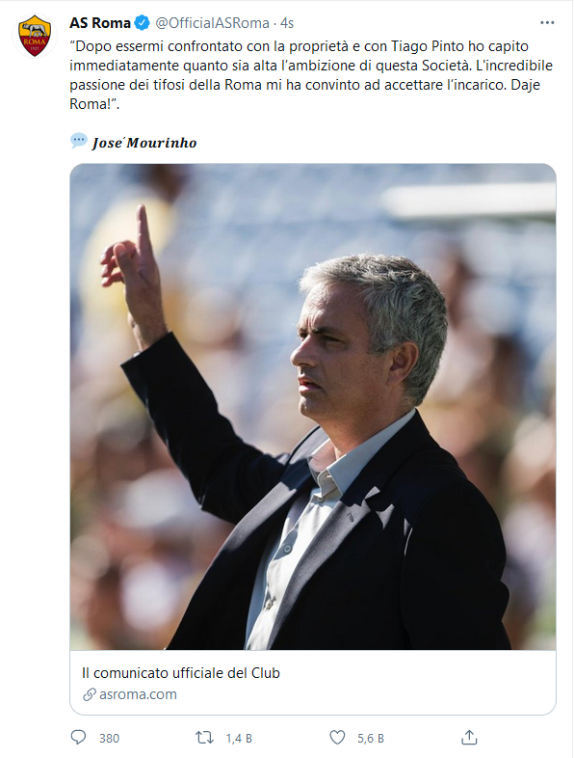Click the tweet quote text body
Viewport: 574px width, 758px height.
311,75
